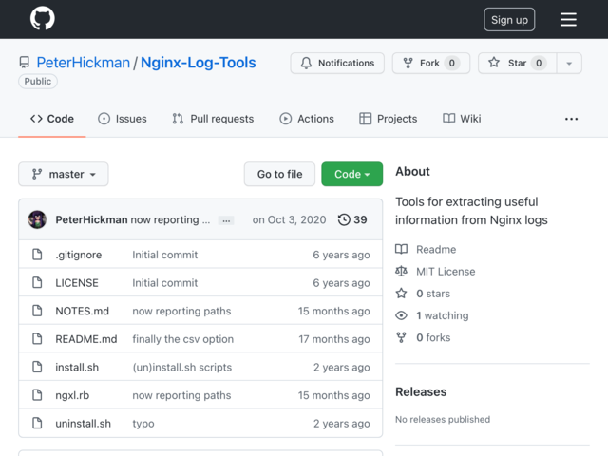Open 'Initial commit' message for LICENSE
Screen dimensions: 608x456
[x=165, y=283]
